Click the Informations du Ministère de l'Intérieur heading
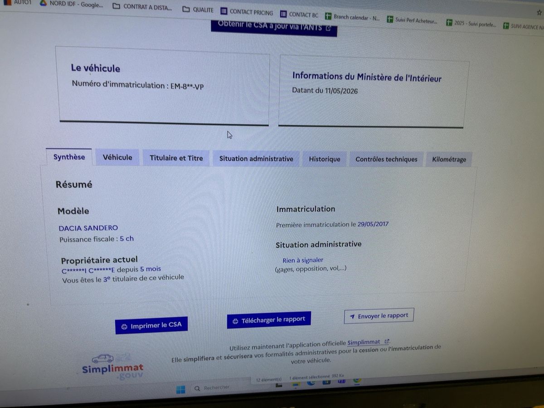 (367, 77)
